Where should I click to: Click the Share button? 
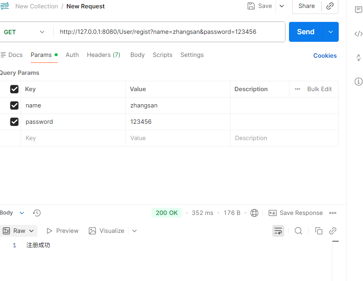pyautogui.click(x=306, y=6)
